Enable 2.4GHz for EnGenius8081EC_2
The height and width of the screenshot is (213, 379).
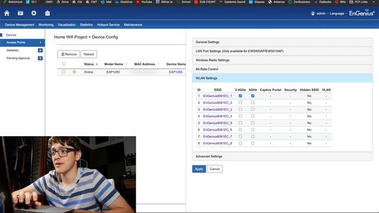[x=240, y=102]
